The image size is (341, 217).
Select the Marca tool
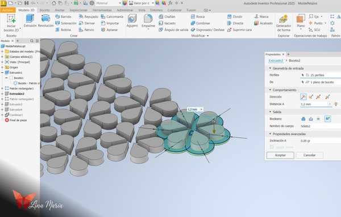(x=261, y=16)
